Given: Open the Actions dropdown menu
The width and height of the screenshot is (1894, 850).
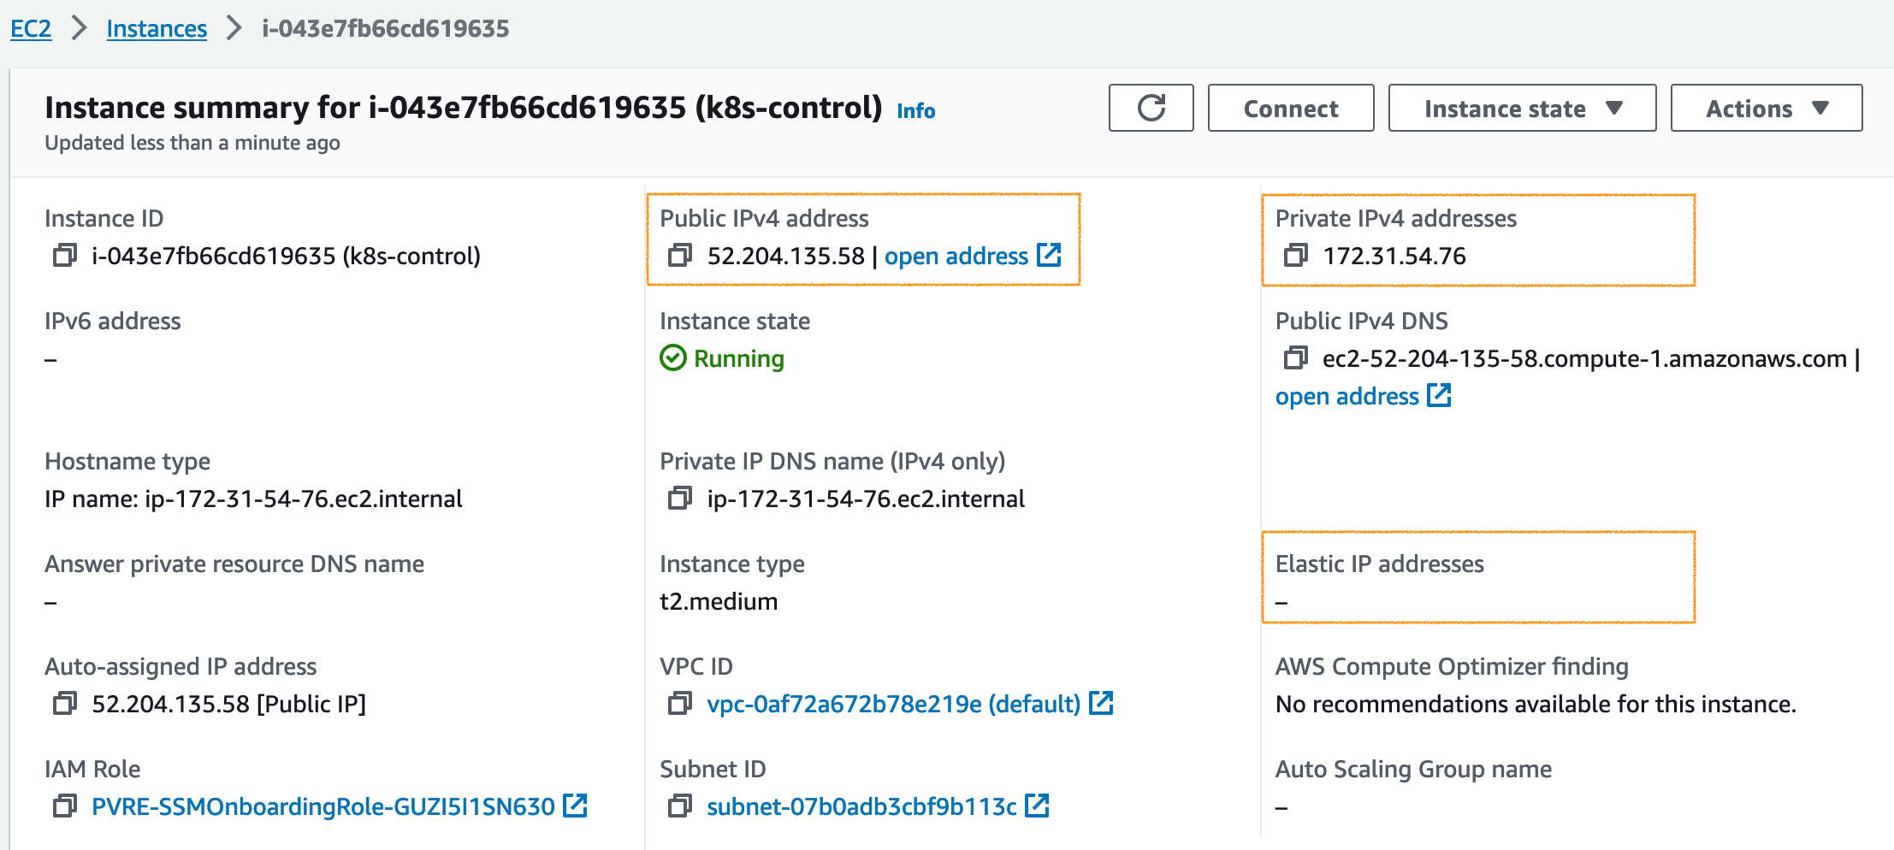Looking at the screenshot, I should coord(1766,108).
